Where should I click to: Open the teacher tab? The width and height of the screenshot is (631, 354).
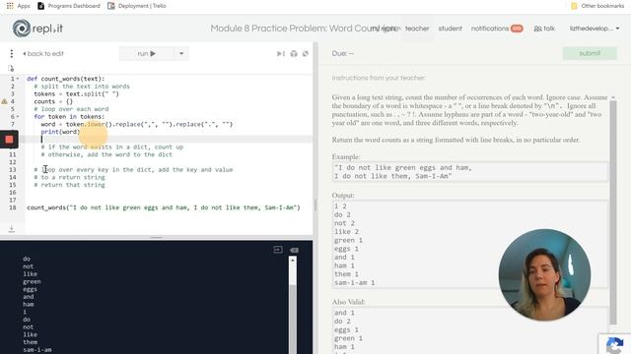pyautogui.click(x=417, y=29)
